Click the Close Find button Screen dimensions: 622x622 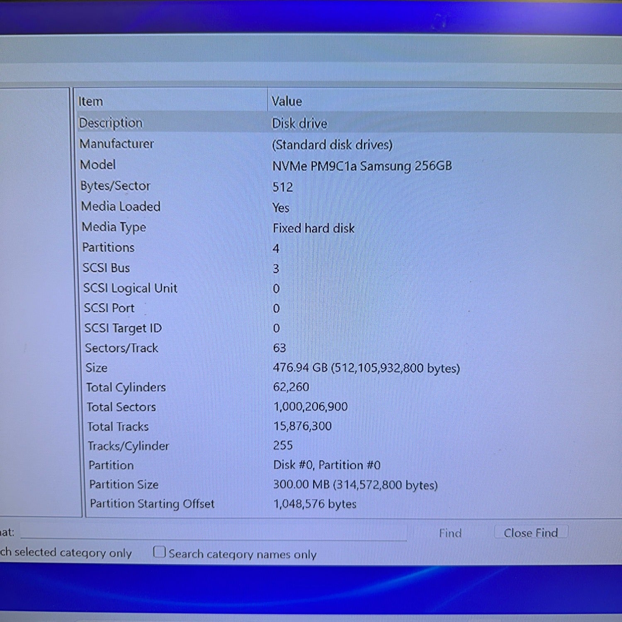coord(530,533)
